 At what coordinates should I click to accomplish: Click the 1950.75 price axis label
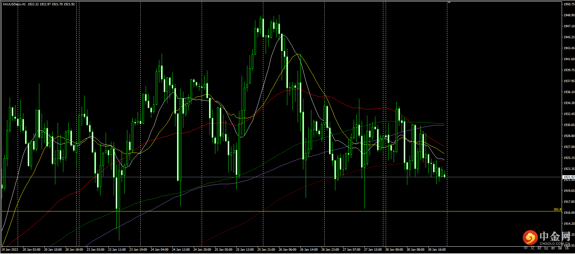point(569,4)
